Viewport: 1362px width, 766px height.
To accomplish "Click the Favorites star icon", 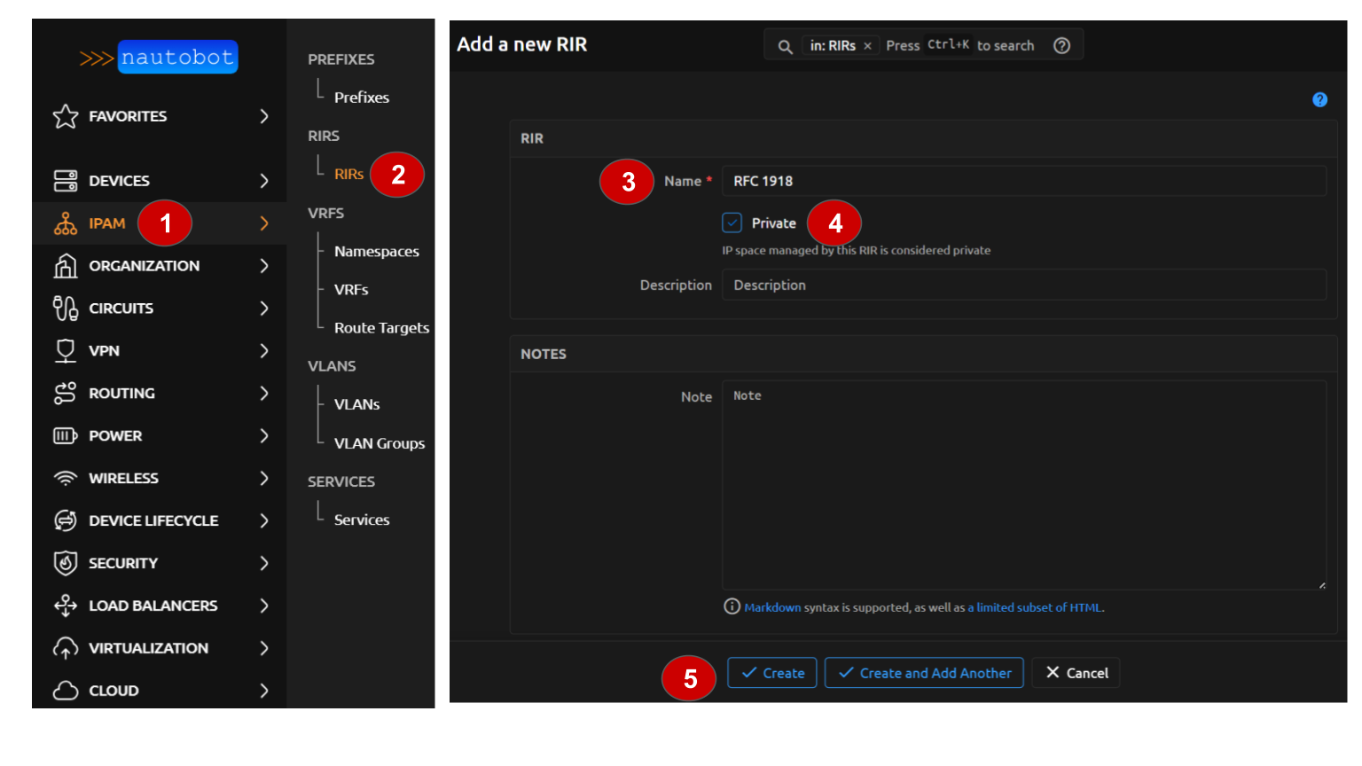I will click(66, 116).
